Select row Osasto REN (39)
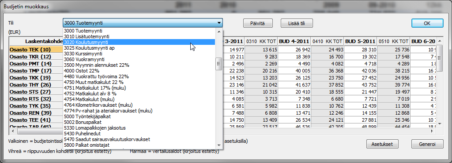The height and width of the screenshot is (163, 452). pos(36,113)
